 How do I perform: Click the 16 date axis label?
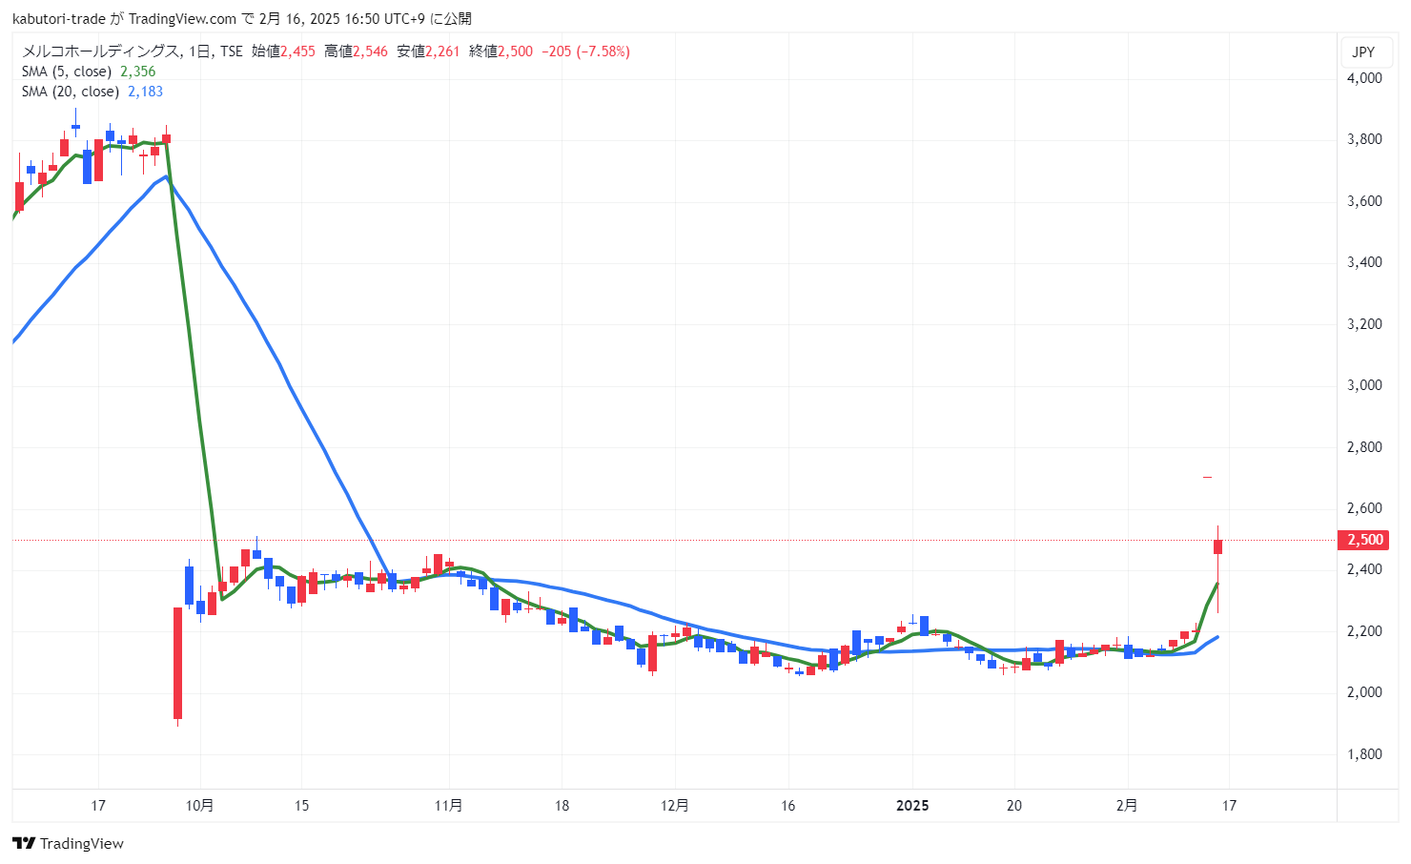(787, 806)
